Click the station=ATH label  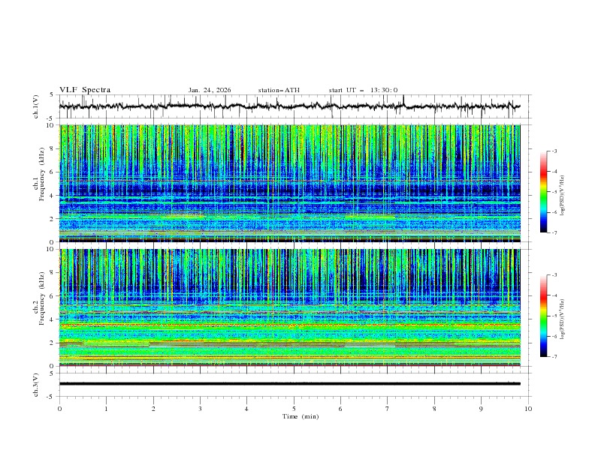click(x=278, y=90)
